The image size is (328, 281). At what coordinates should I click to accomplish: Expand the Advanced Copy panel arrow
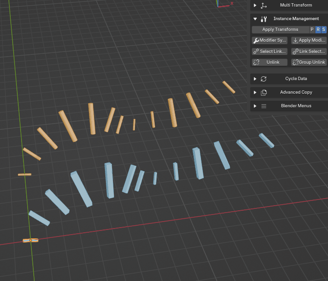tap(255, 92)
